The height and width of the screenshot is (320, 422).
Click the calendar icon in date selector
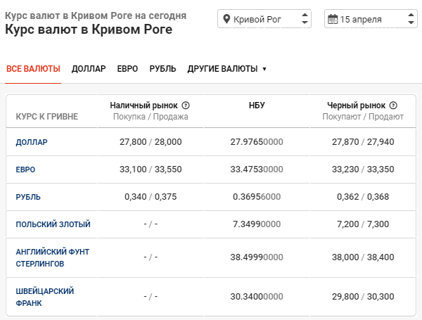tap(333, 19)
